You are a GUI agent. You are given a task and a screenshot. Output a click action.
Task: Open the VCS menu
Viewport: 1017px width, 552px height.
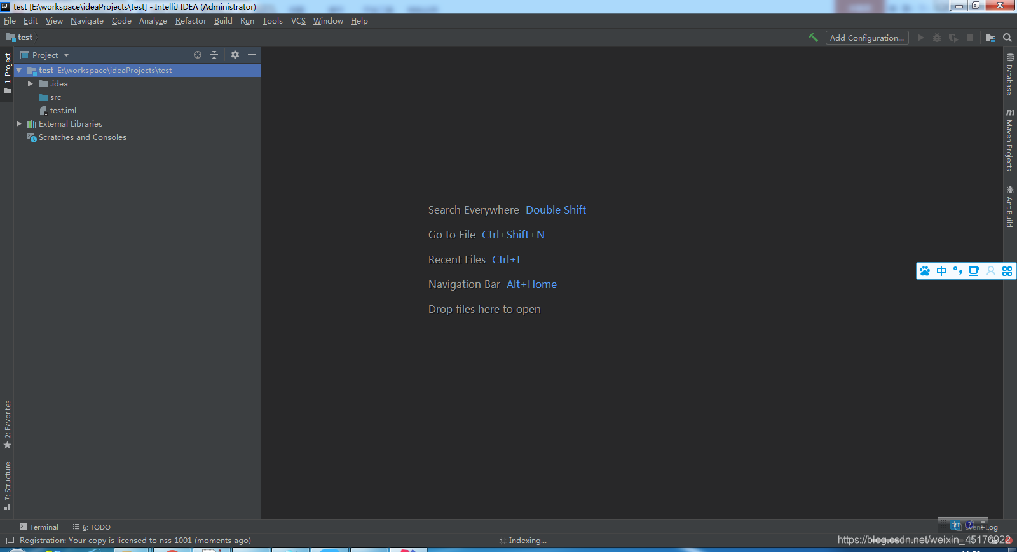pos(298,21)
